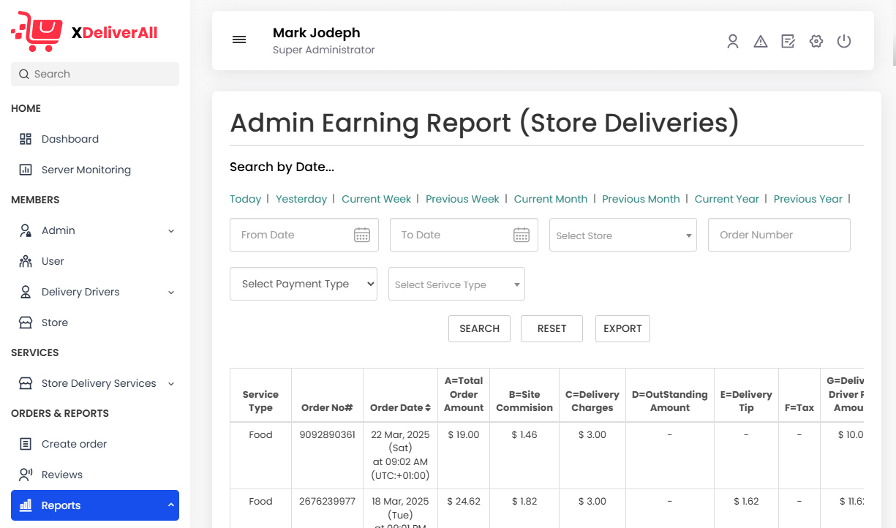896x528 pixels.
Task: Open the User menu item
Action: point(95,261)
